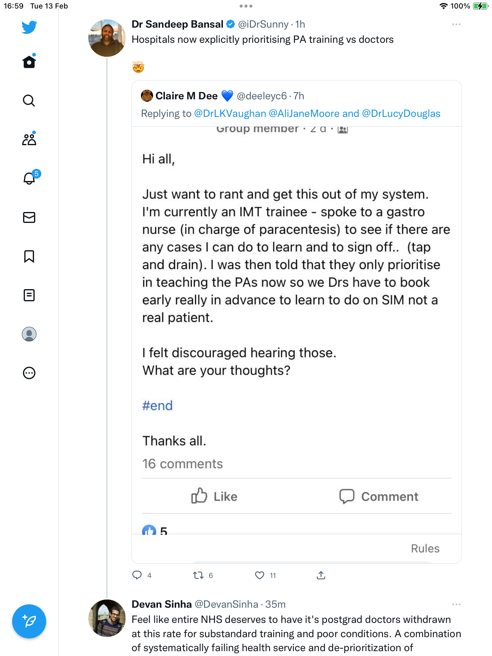Expand options menu on Sandeep Bansal's tweet
The height and width of the screenshot is (656, 492).
pyautogui.click(x=456, y=24)
